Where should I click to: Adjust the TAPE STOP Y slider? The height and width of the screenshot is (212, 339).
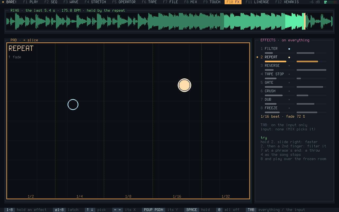click(311, 78)
